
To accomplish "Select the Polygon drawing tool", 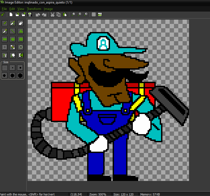I will point(21,31).
